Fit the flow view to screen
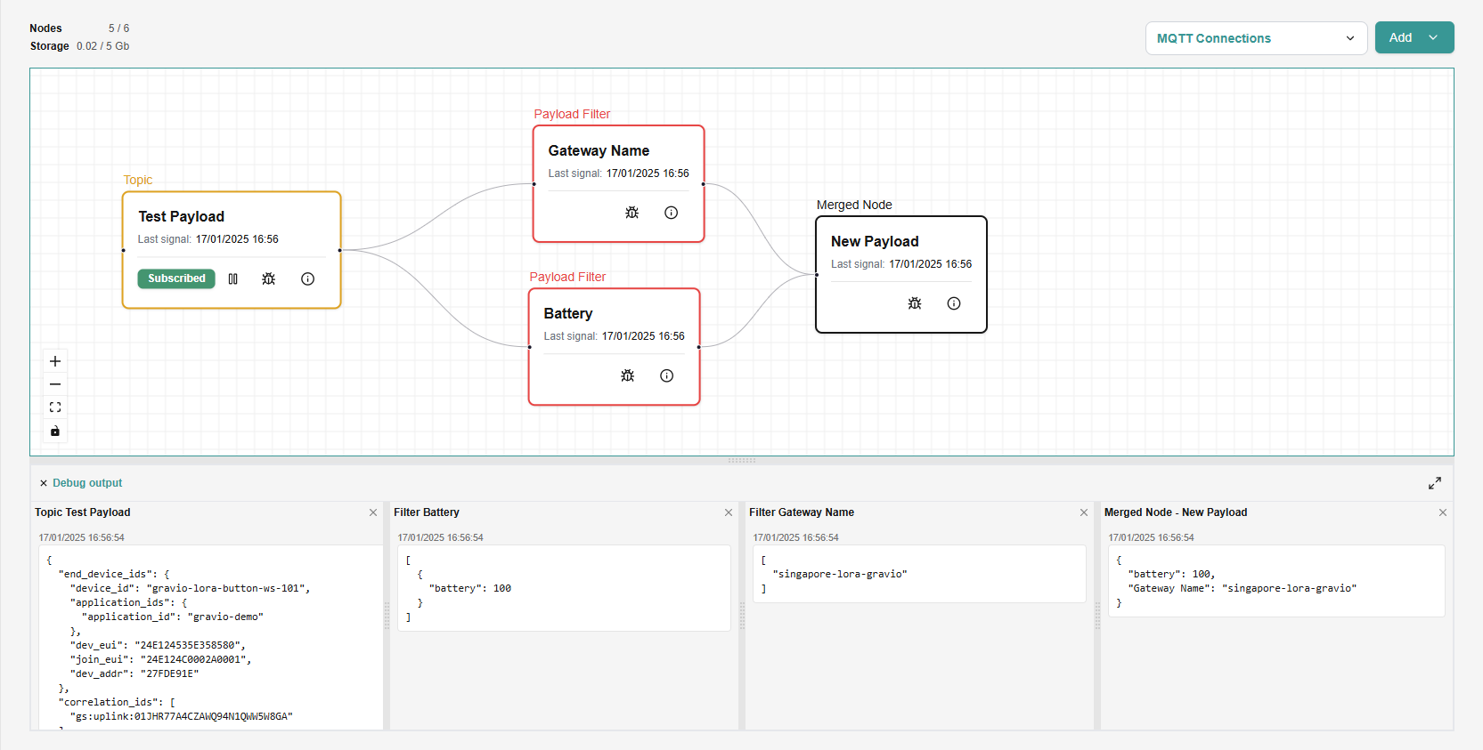Image resolution: width=1483 pixels, height=750 pixels. [x=55, y=407]
